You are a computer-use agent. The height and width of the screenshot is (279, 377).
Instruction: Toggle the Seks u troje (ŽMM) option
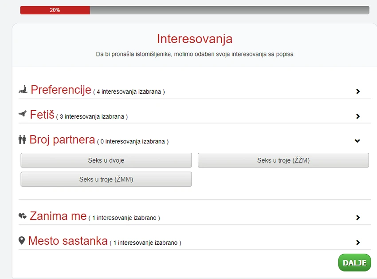click(x=106, y=179)
